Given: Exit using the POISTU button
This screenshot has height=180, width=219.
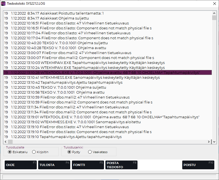Looking at the screenshot, I should point(198,165).
